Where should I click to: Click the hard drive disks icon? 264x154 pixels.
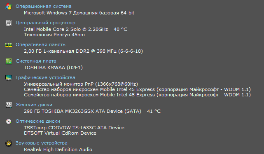click(x=9, y=105)
